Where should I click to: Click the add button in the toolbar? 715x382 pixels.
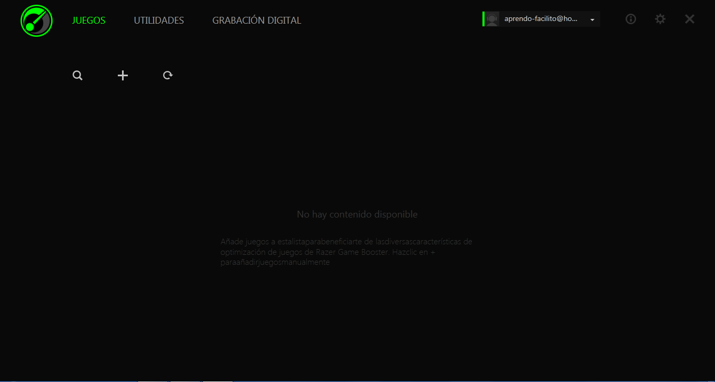pyautogui.click(x=123, y=75)
